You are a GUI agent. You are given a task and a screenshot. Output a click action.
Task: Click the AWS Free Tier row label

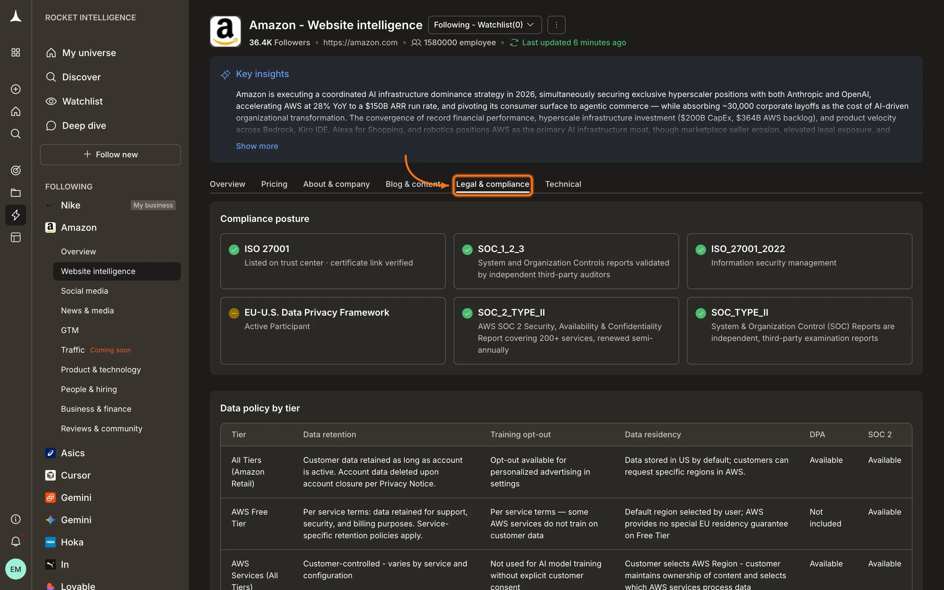coord(250,518)
